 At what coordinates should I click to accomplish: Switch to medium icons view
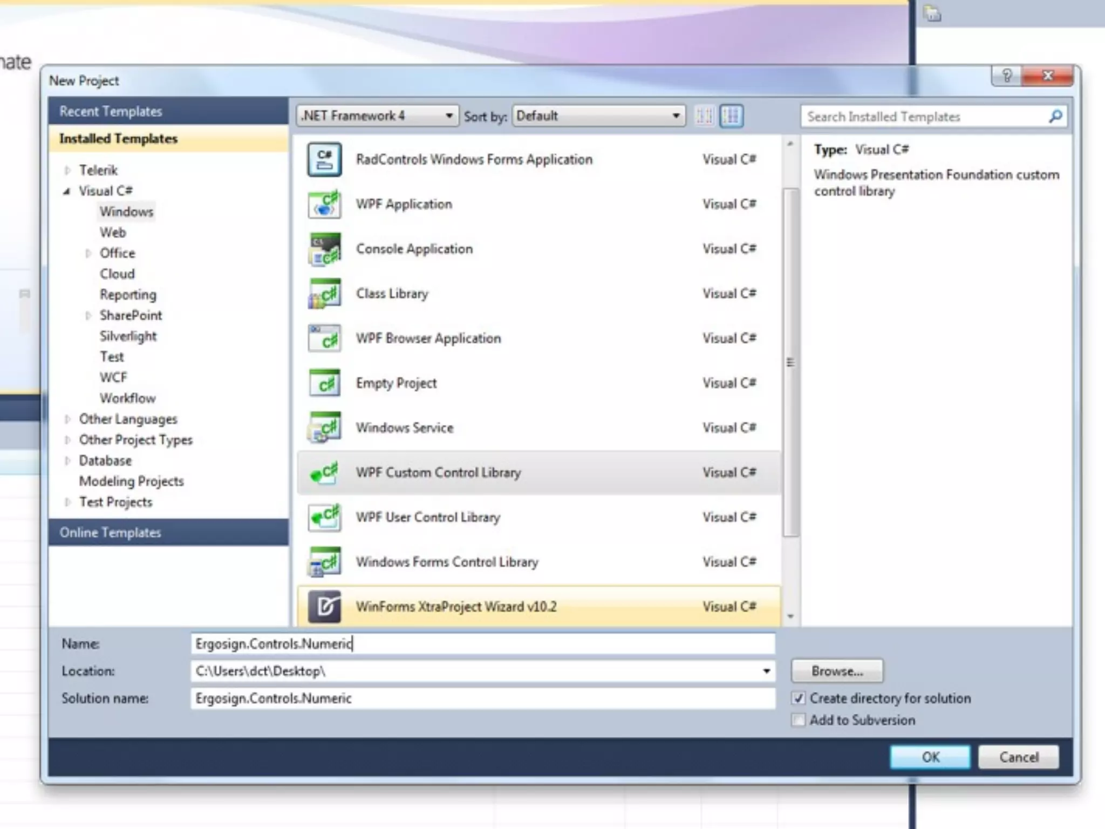click(732, 116)
